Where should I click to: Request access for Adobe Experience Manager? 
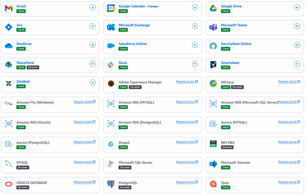coord(187,82)
